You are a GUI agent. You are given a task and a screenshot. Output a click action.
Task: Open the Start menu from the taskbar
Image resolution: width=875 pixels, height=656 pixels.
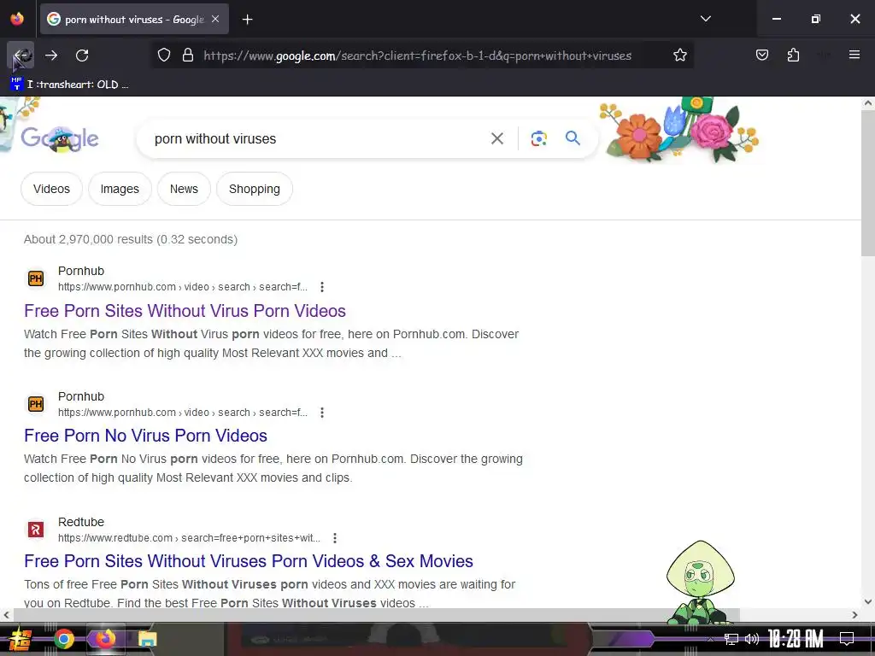21,639
